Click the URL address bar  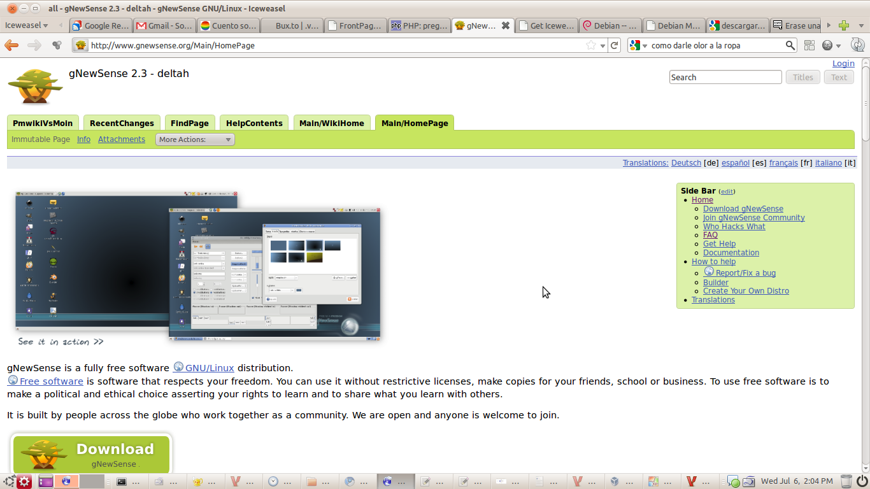(336, 45)
